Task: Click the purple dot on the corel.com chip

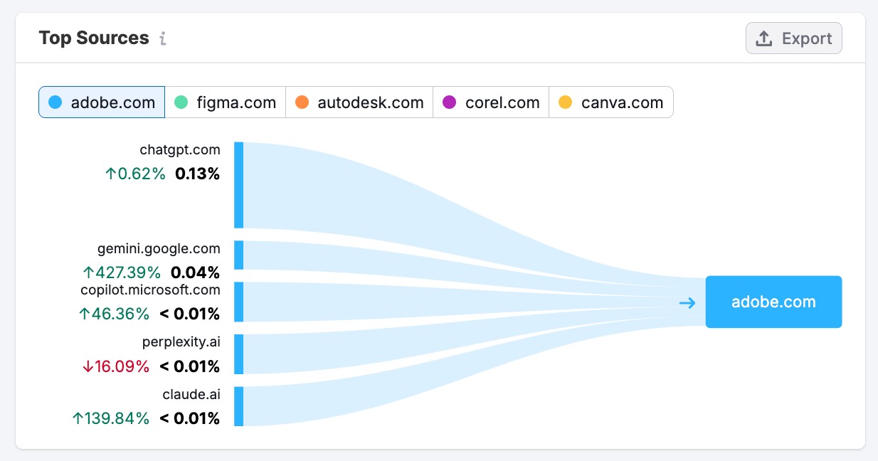Action: coord(448,102)
